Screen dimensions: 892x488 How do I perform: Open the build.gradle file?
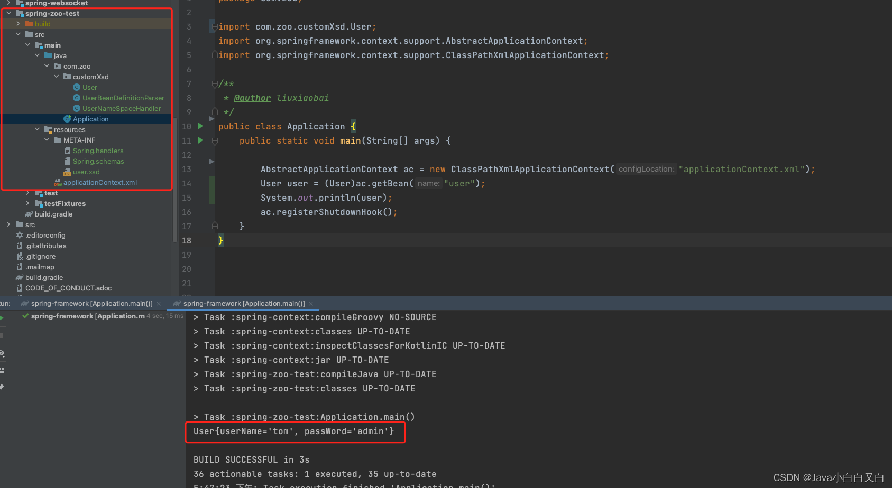click(53, 214)
